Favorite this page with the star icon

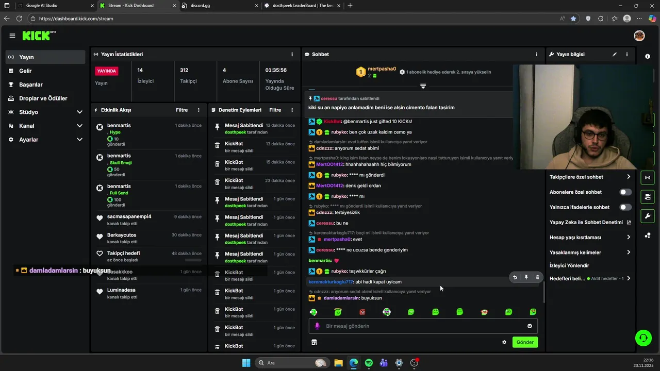click(573, 19)
